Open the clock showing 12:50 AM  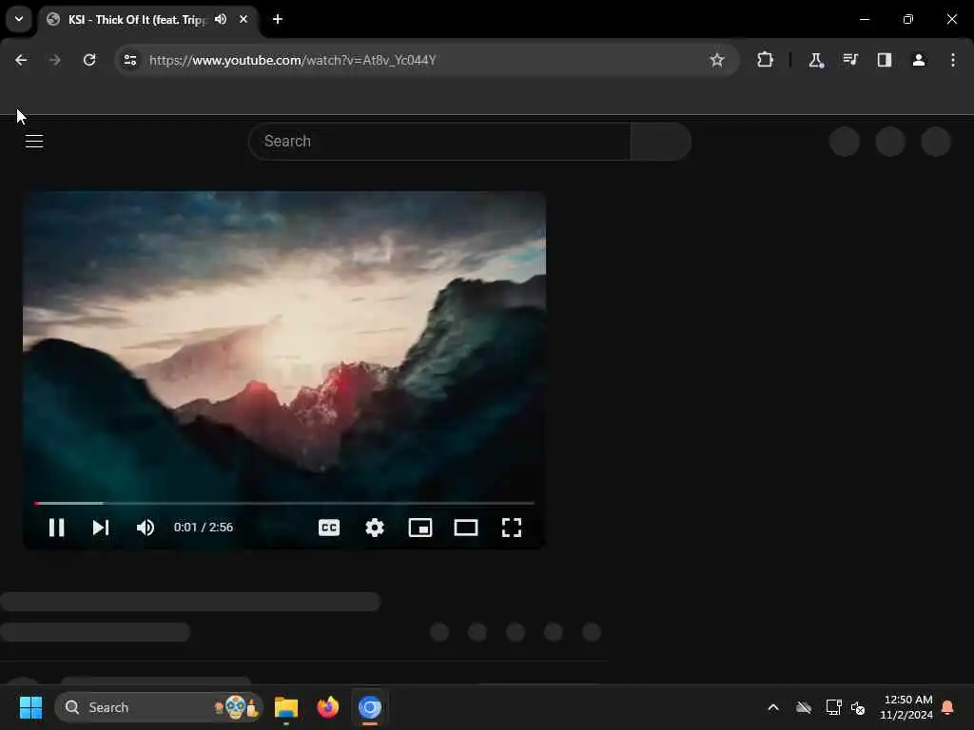[x=906, y=707]
